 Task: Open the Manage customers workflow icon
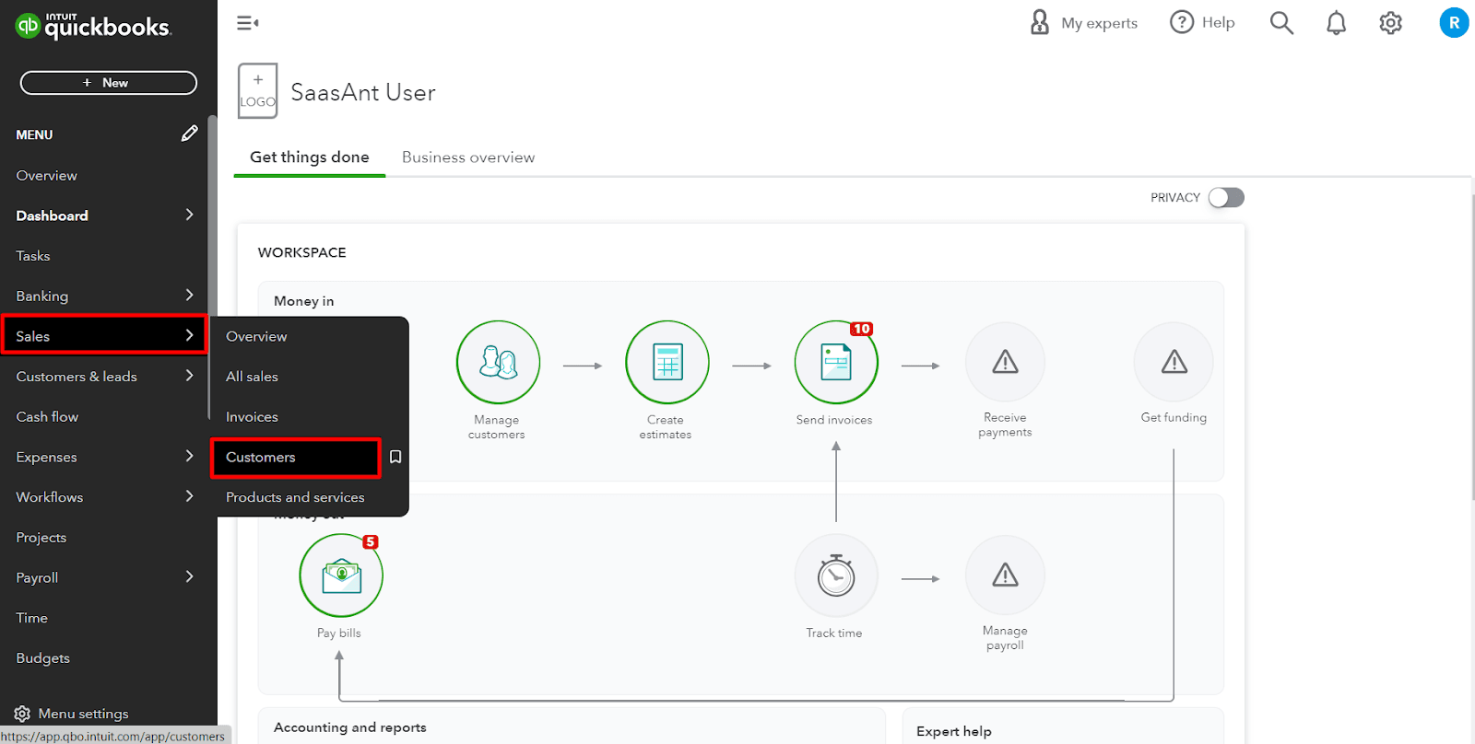click(498, 362)
